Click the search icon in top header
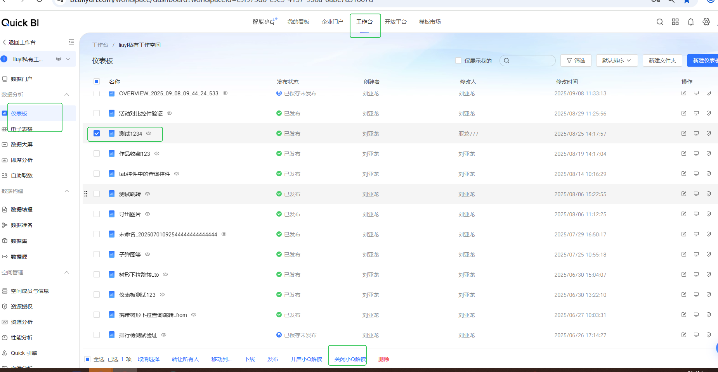 pyautogui.click(x=659, y=22)
